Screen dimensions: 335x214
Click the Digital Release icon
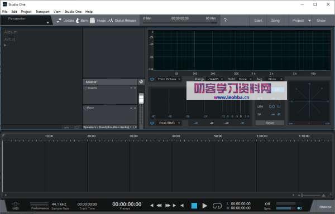pyautogui.click(x=110, y=21)
